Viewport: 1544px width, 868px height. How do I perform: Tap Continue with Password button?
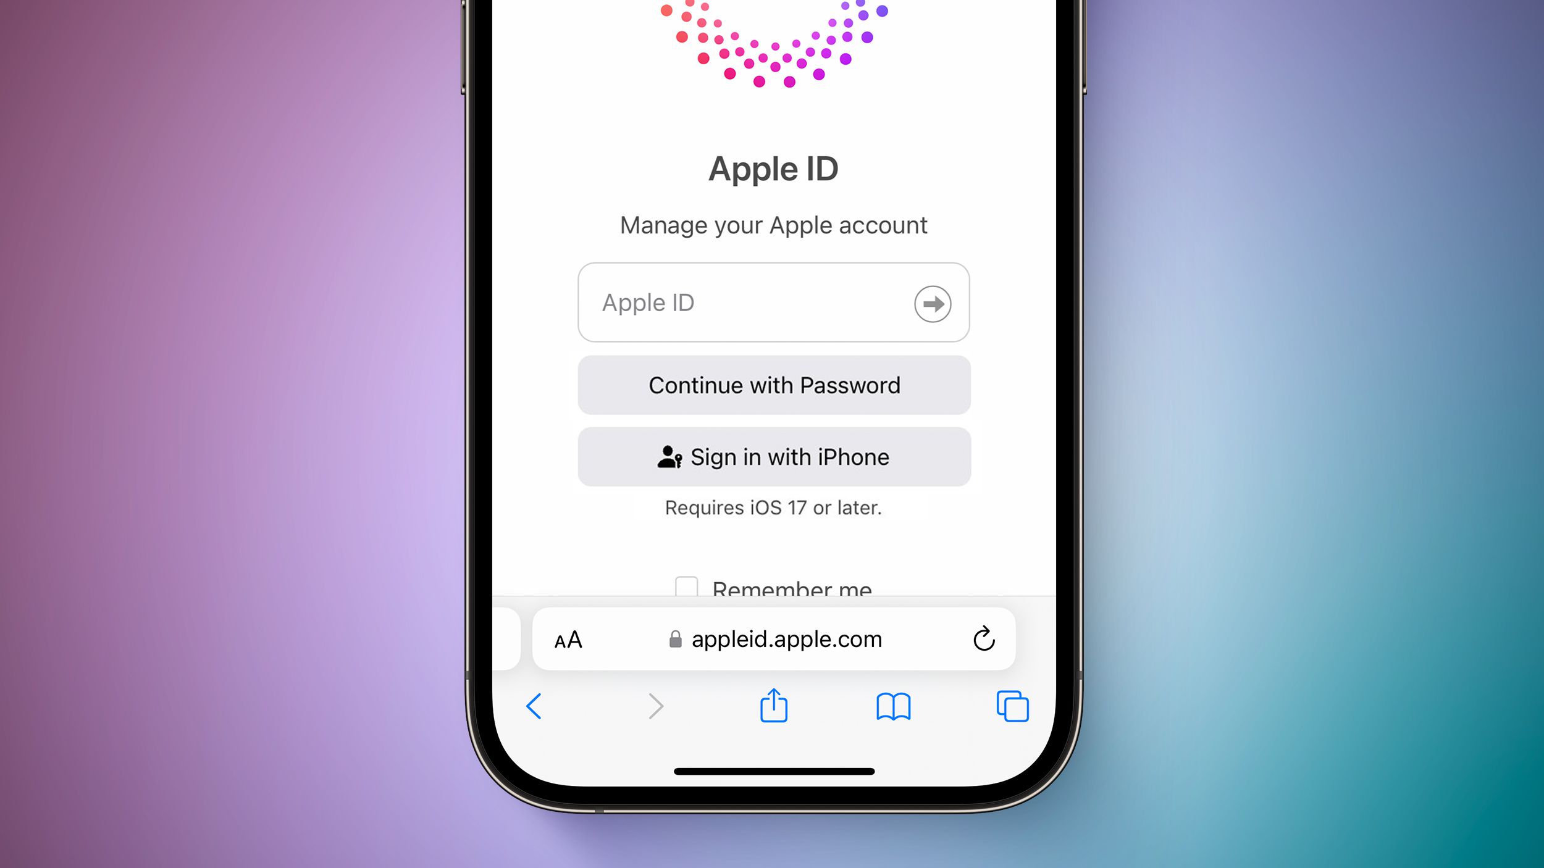(x=773, y=385)
